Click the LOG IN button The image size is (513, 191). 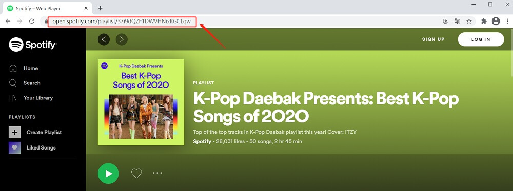click(481, 39)
